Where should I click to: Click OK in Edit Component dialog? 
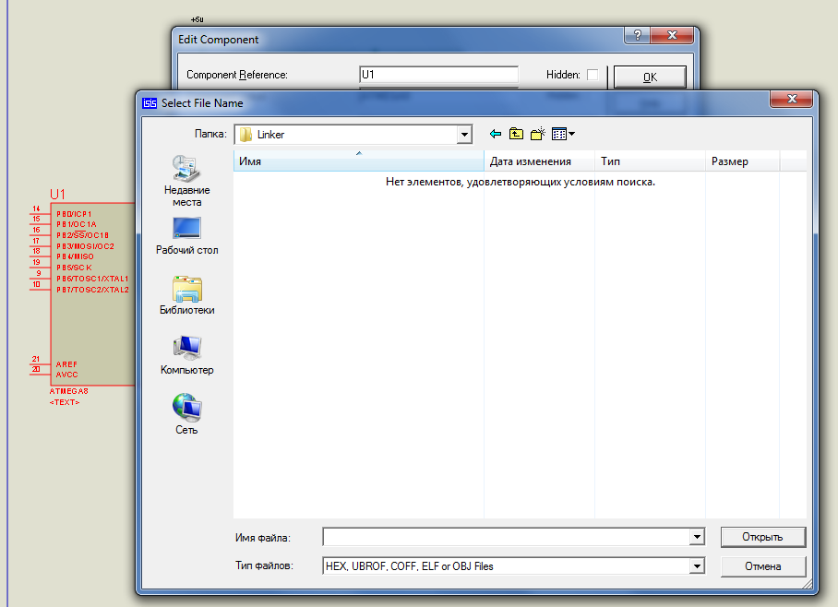(650, 77)
